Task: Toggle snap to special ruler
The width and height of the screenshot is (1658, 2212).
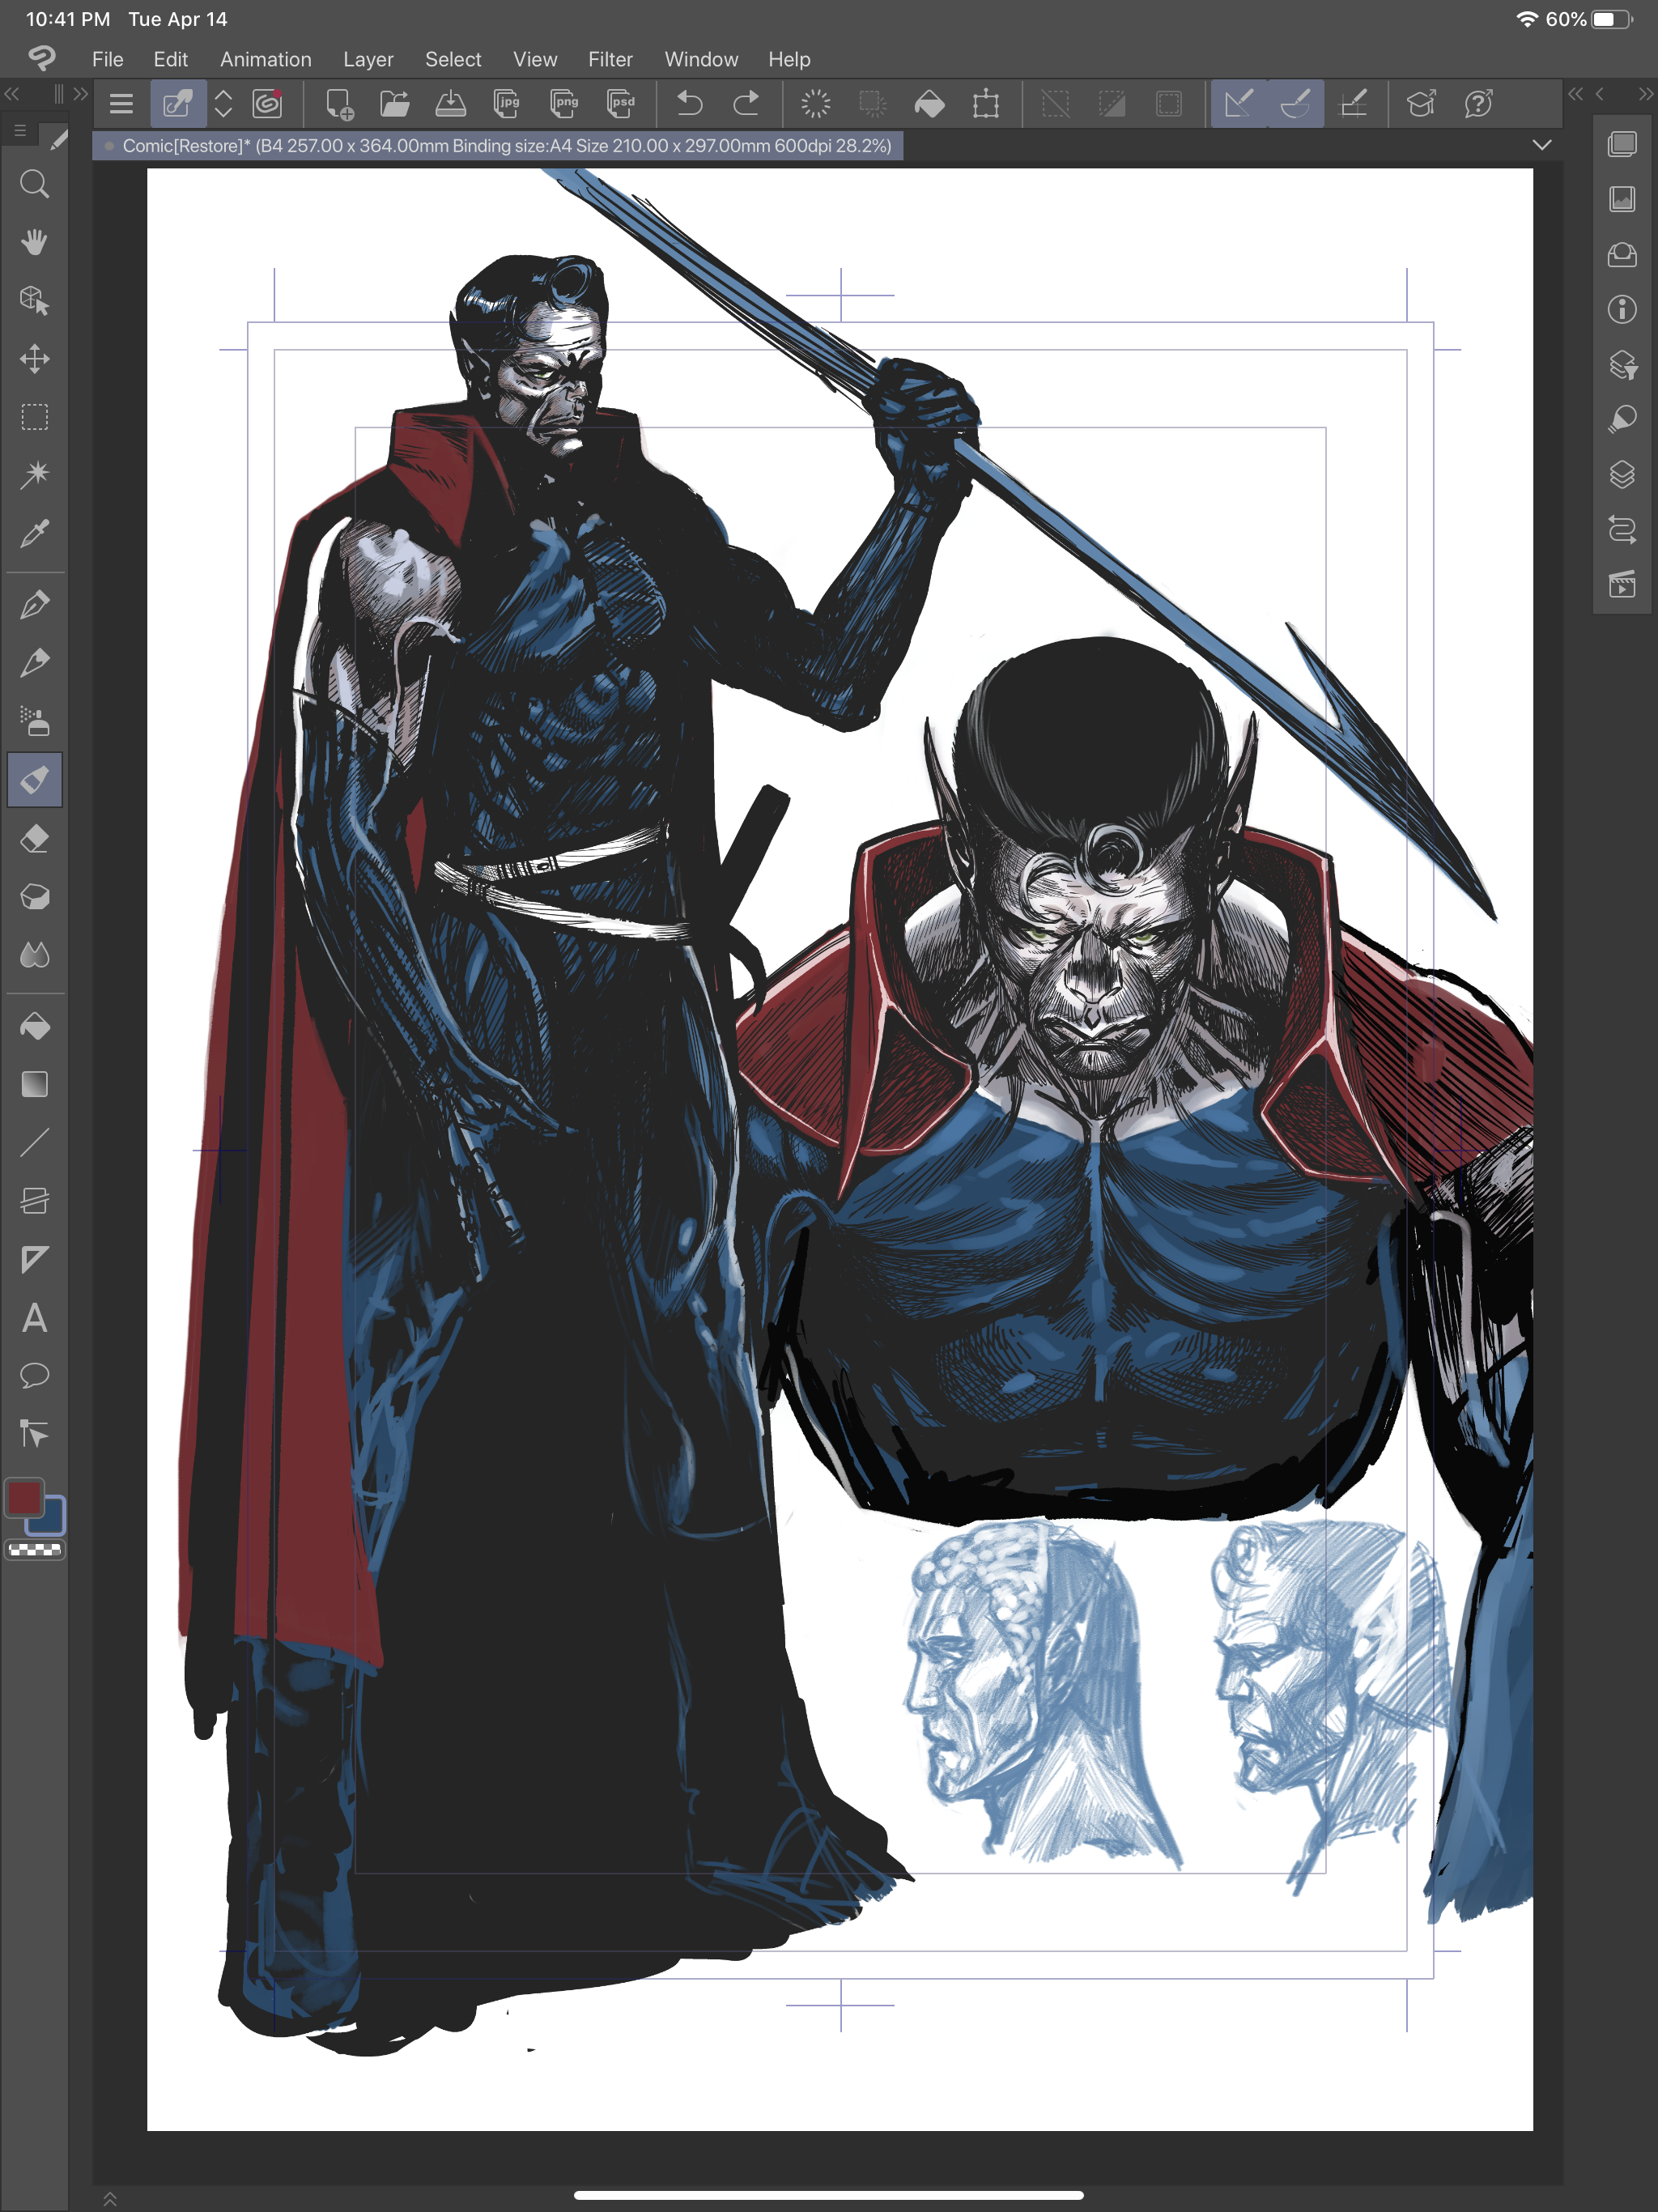Action: click(1296, 103)
